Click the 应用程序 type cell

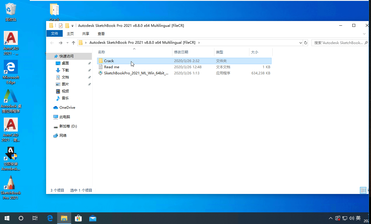click(223, 73)
